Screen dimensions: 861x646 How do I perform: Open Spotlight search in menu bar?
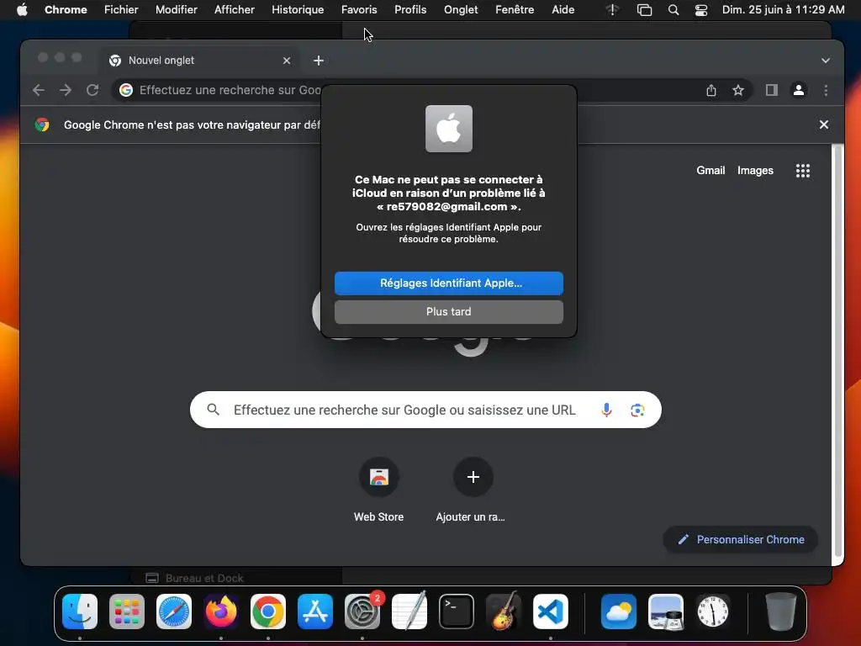[673, 10]
